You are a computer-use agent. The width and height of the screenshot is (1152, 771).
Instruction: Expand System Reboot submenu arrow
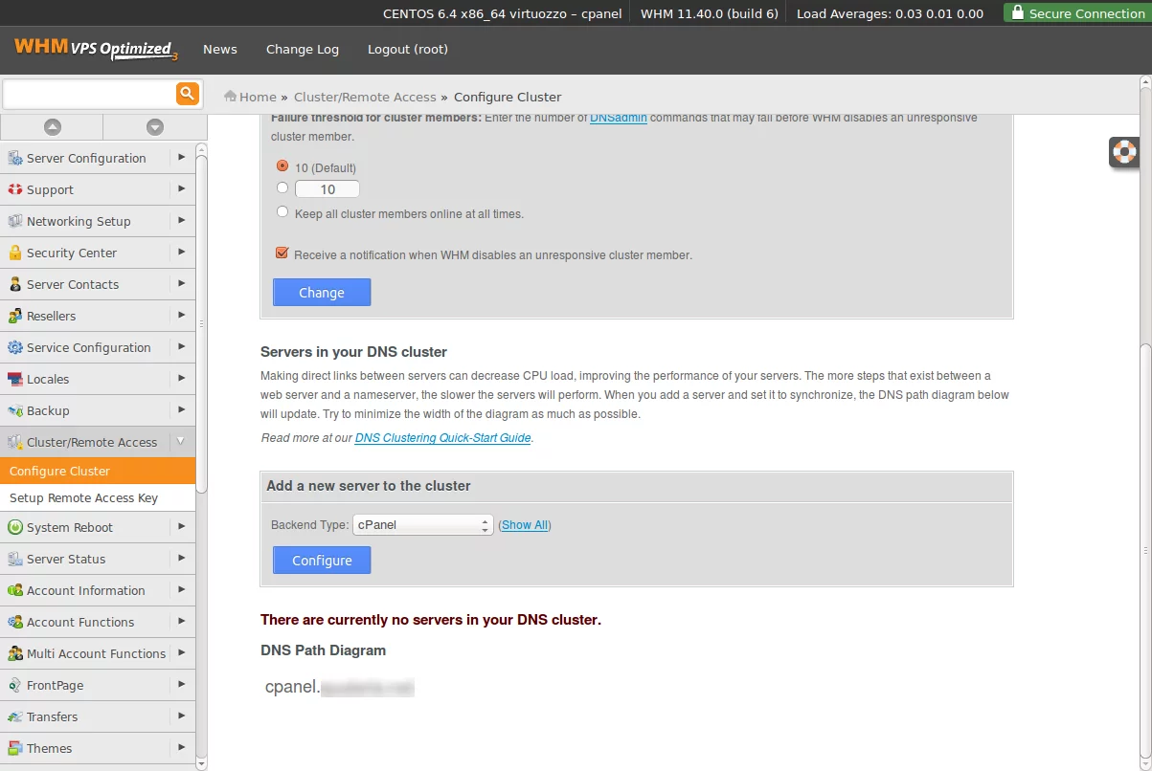(x=181, y=526)
